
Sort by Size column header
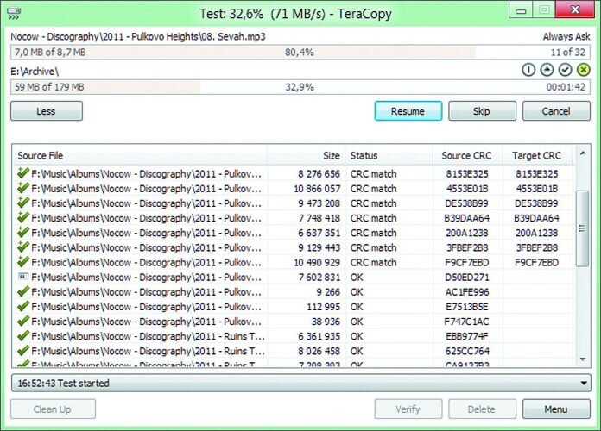[307, 156]
